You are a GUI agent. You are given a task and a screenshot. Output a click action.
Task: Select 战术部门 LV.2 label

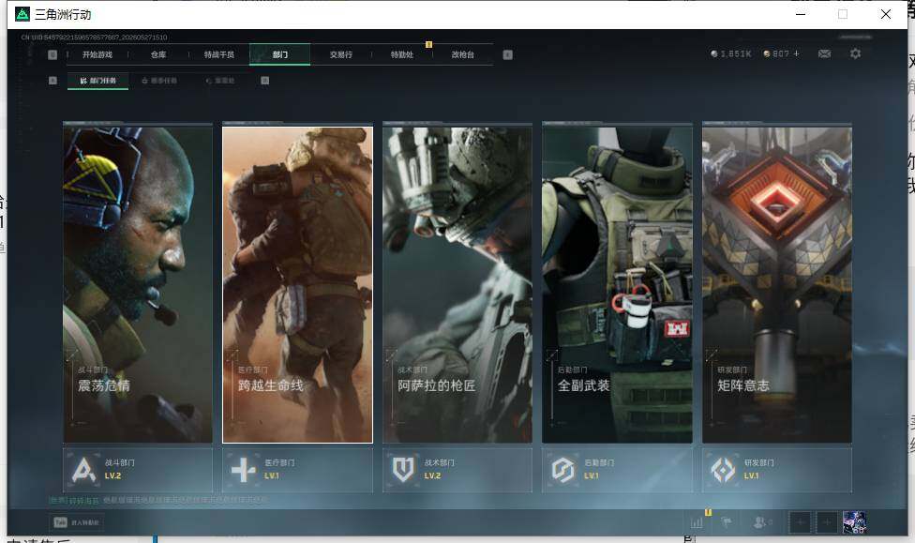coord(440,470)
